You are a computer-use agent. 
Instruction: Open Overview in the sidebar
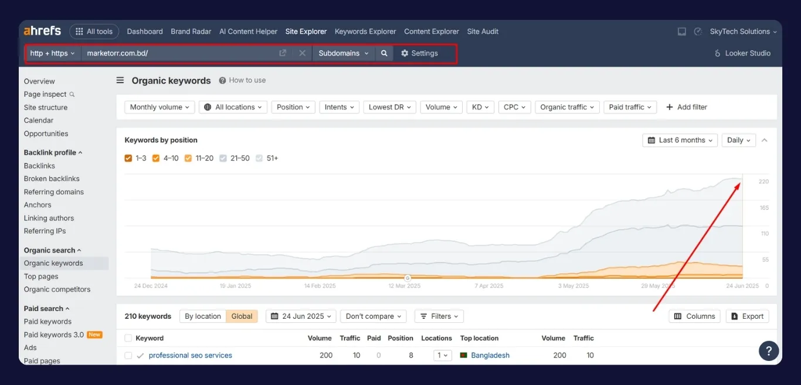pyautogui.click(x=39, y=81)
